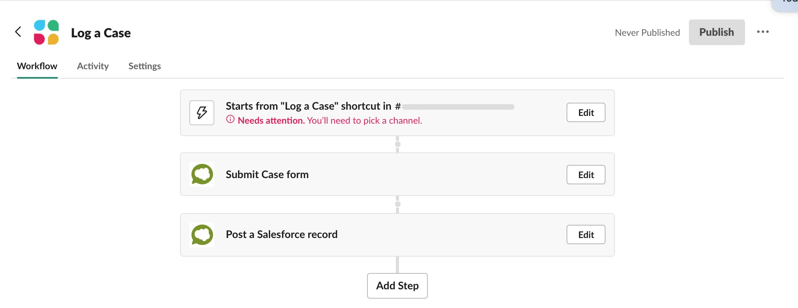
Task: Publish the workflow
Action: (717, 32)
